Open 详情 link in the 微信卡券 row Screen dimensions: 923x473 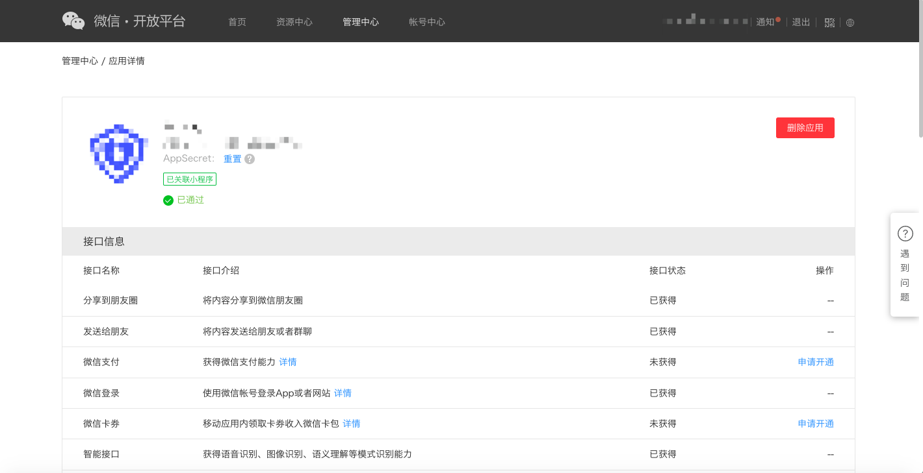[x=352, y=424]
